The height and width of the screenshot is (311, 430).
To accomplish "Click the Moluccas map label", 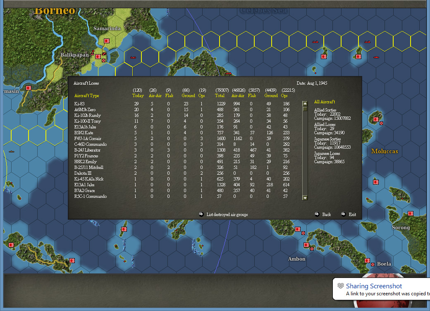I will pos(385,151).
